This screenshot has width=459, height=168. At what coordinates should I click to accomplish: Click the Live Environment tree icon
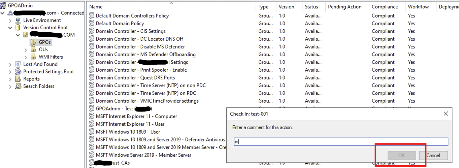(18, 21)
